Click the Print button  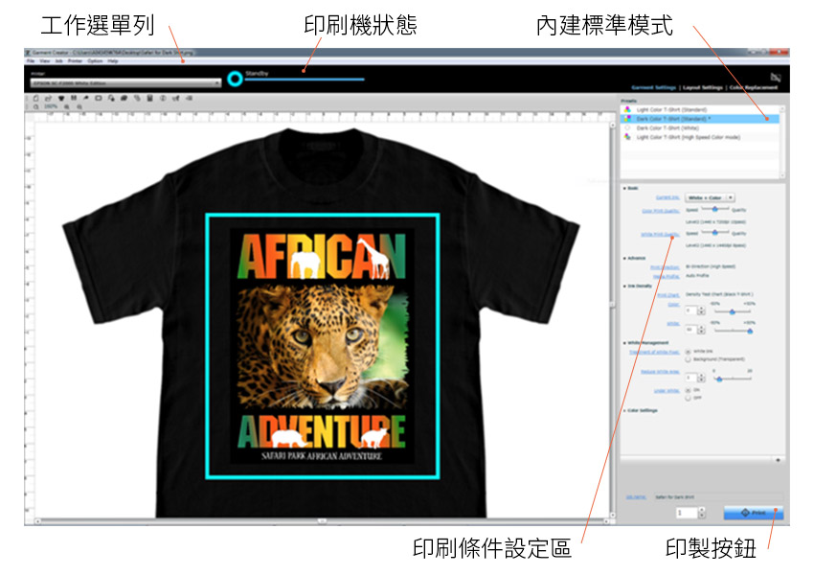pyautogui.click(x=753, y=513)
